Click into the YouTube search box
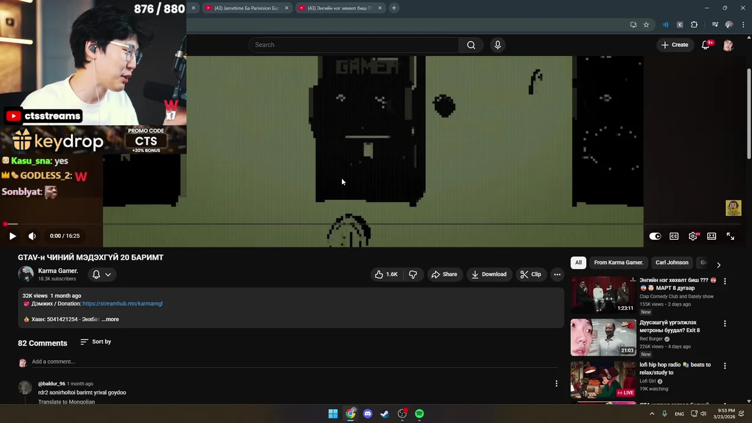The image size is (752, 423). click(354, 45)
